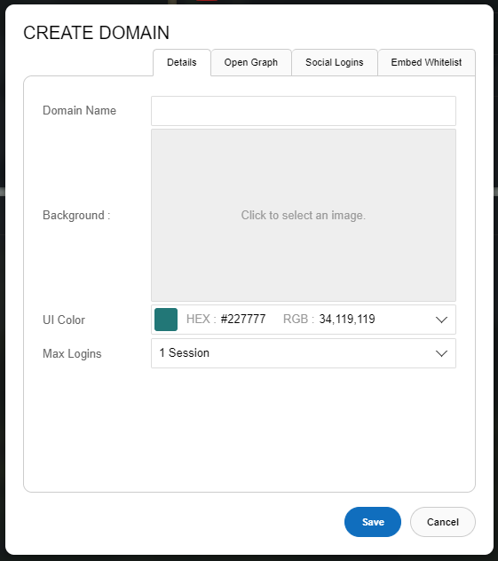Focus the Domain Name text field
The width and height of the screenshot is (498, 561).
pos(304,111)
